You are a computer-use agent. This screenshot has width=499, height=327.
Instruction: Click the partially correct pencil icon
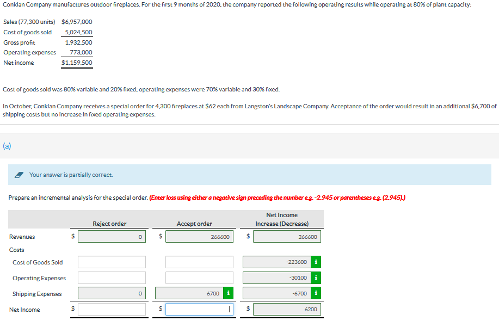point(19,175)
